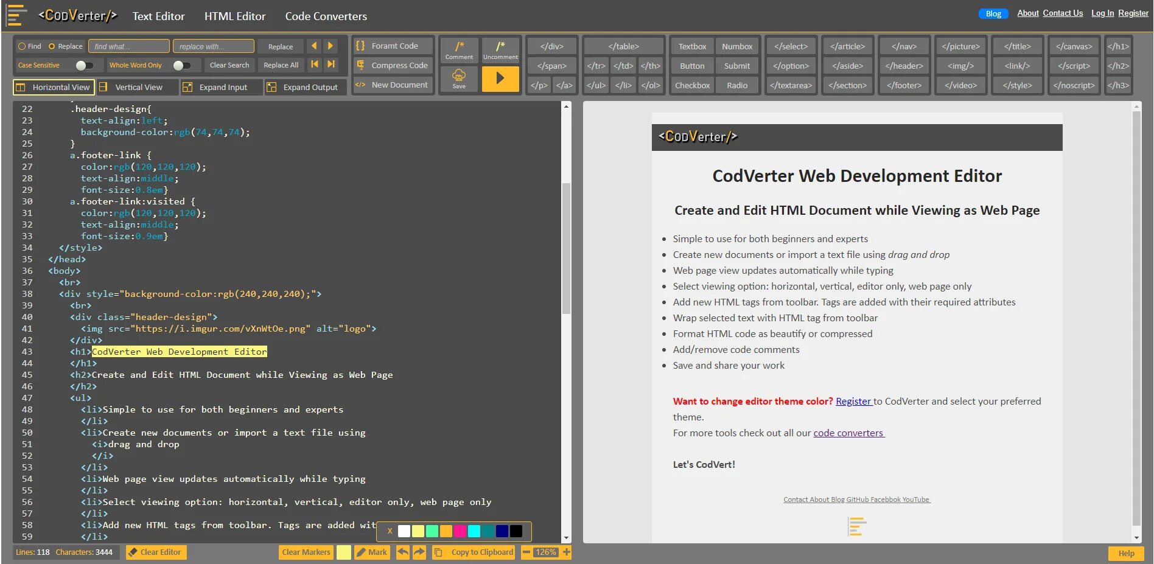Pick the pink marker color swatch
The height and width of the screenshot is (564, 1154).
click(x=460, y=531)
